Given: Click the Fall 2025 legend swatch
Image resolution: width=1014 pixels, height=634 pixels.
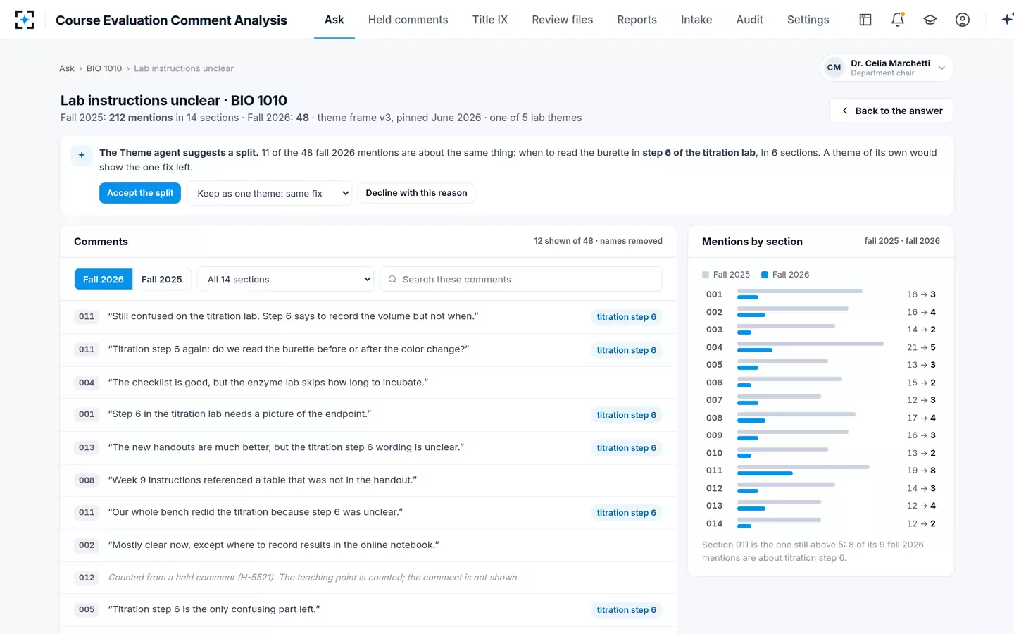Looking at the screenshot, I should (x=706, y=275).
